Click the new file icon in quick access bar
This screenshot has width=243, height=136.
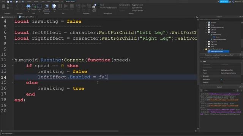click(x=8, y=2)
